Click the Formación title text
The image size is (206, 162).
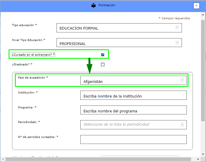pyautogui.click(x=107, y=5)
